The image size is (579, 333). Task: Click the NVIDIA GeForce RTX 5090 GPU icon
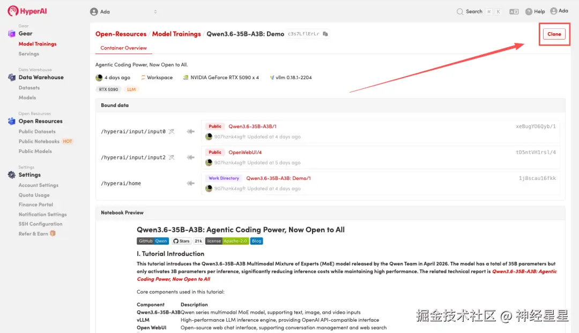(185, 78)
